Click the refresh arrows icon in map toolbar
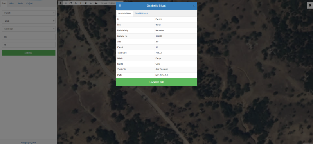The width and height of the screenshot is (313, 144). point(70,3)
